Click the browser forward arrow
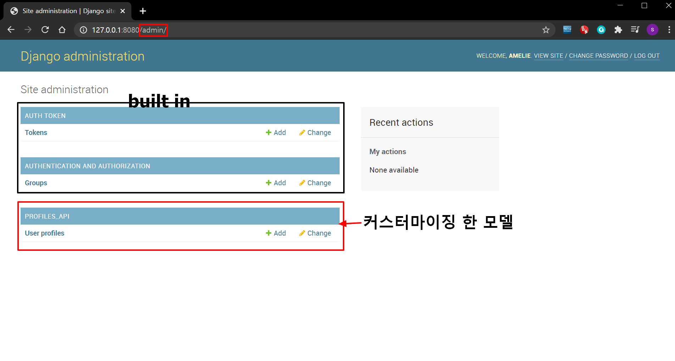The width and height of the screenshot is (675, 361). pos(28,30)
